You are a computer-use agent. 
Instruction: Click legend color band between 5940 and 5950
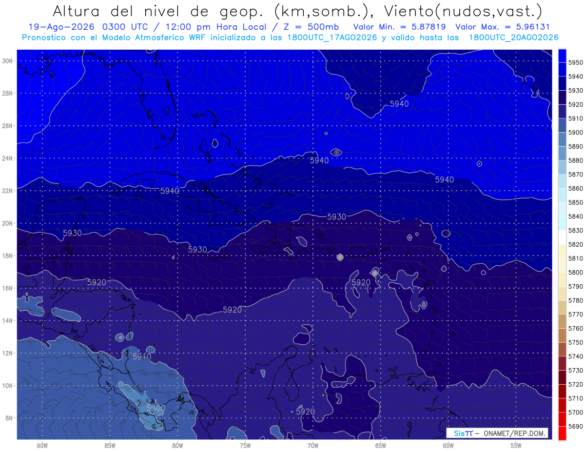tap(562, 70)
